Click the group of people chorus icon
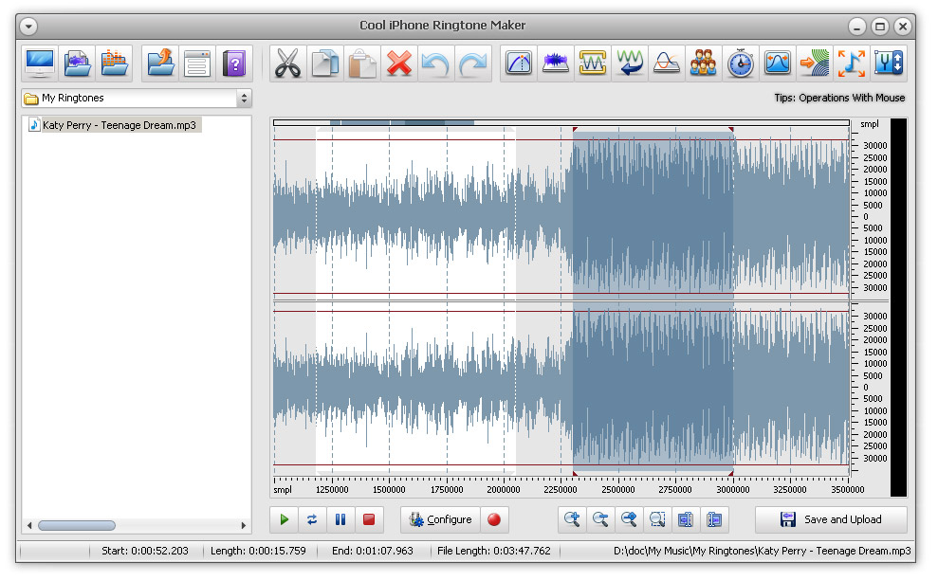Viewport: 938px width, 581px height. [x=703, y=64]
